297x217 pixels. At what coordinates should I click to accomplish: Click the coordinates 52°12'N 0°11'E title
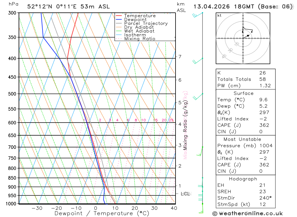click(52, 7)
